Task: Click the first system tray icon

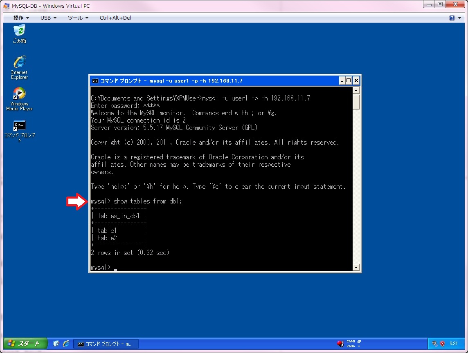Action: [x=434, y=344]
